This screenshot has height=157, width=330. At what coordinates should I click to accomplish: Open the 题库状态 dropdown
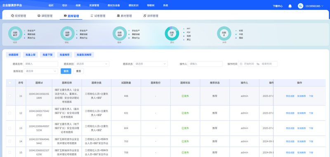pos(151,64)
